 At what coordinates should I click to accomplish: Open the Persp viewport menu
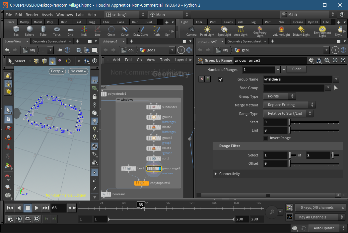coord(57,71)
